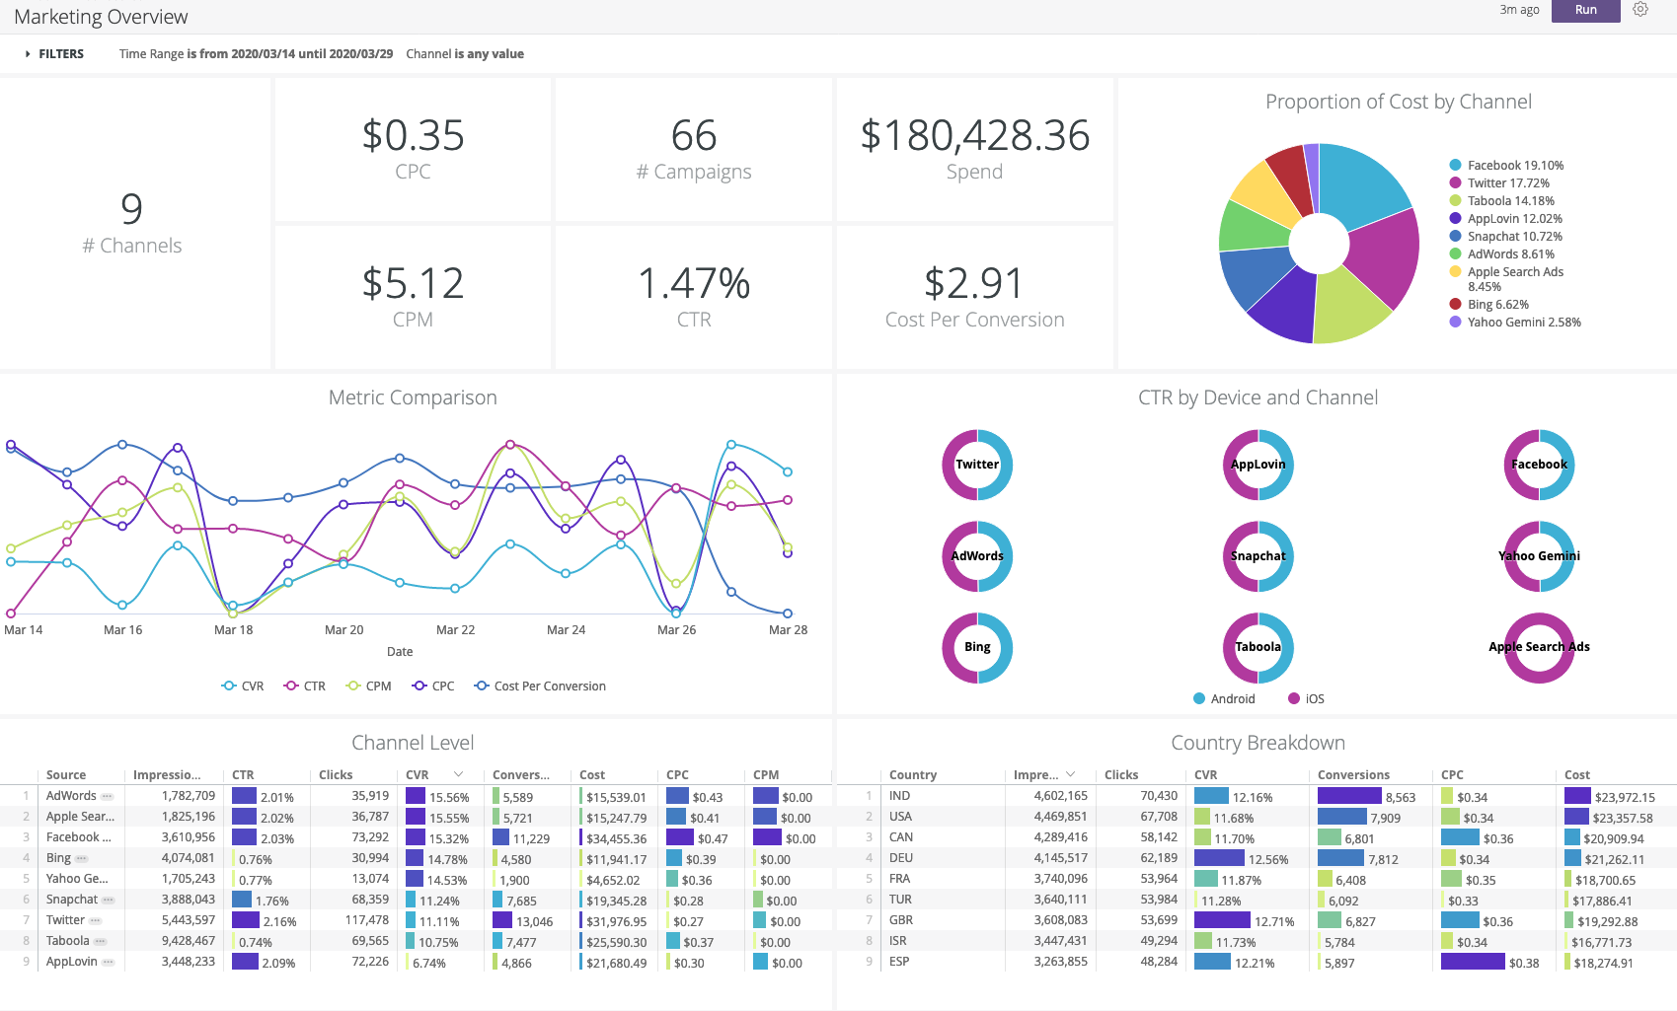Sort Channel Level by CTR column header
Viewport: 1677px width, 1011px height.
pyautogui.click(x=243, y=775)
